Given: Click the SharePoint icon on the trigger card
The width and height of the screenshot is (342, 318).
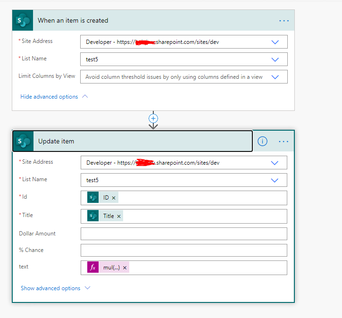Looking at the screenshot, I should click(x=23, y=20).
